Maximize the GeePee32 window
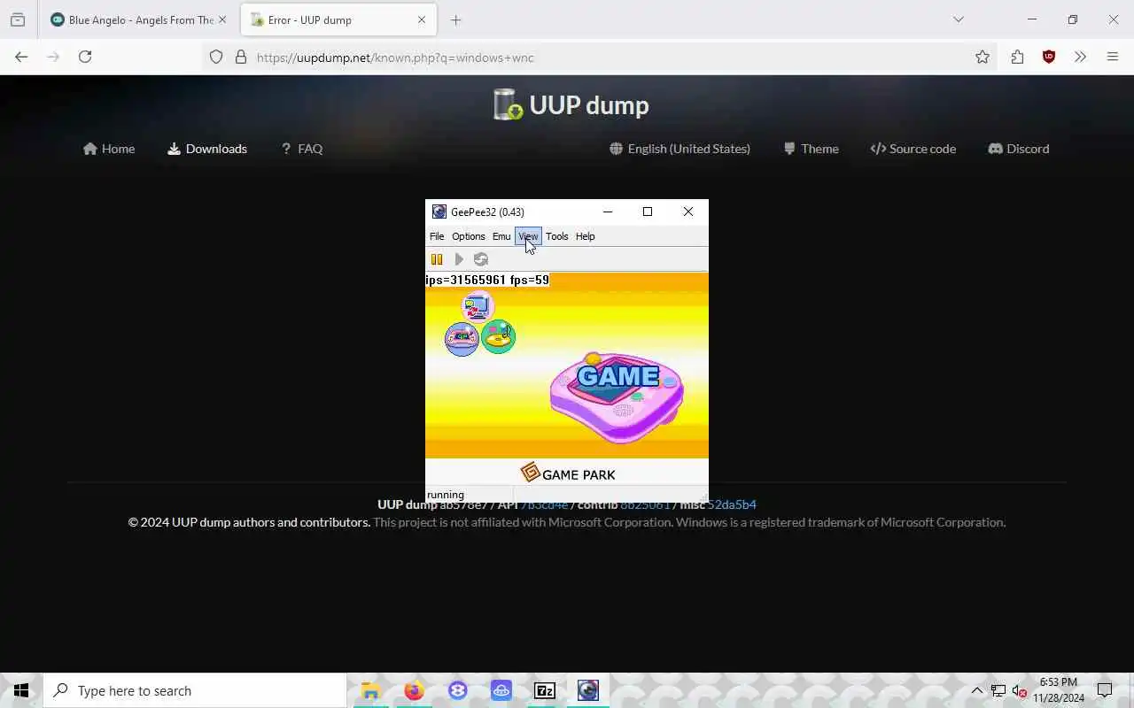Screen dimensions: 1134x708 648,212
